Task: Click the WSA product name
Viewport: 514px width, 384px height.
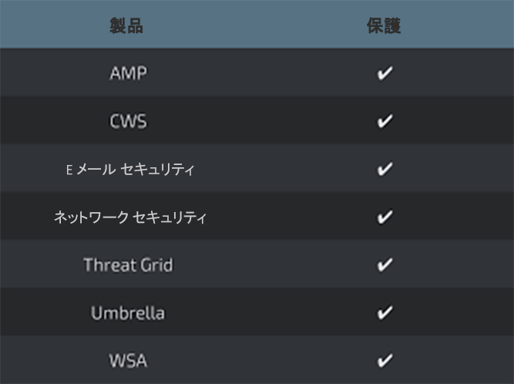Action: pyautogui.click(x=128, y=360)
